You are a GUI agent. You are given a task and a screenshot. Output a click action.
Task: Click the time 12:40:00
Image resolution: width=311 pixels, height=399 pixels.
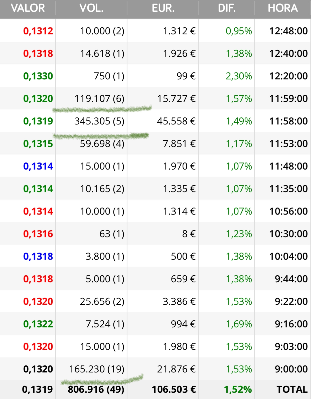(288, 54)
